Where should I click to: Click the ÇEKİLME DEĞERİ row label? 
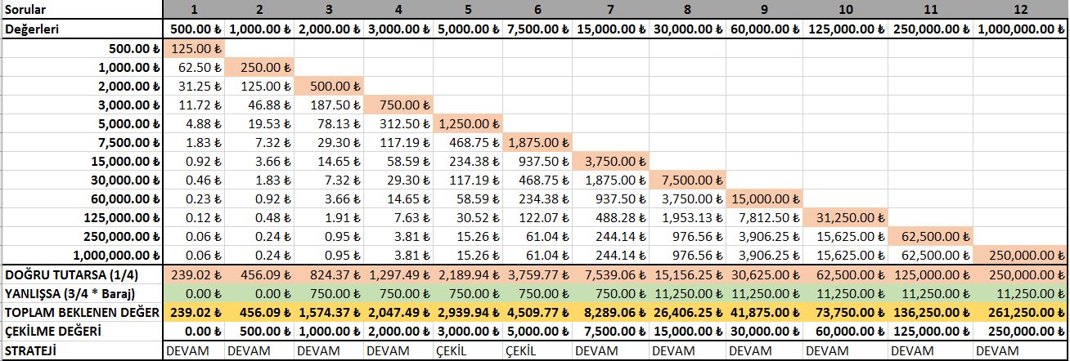82,331
